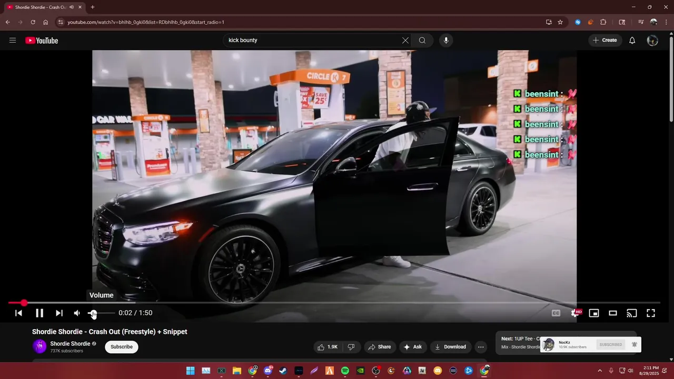Toggle closed captions (CC)
Image resolution: width=674 pixels, height=379 pixels.
coord(556,313)
